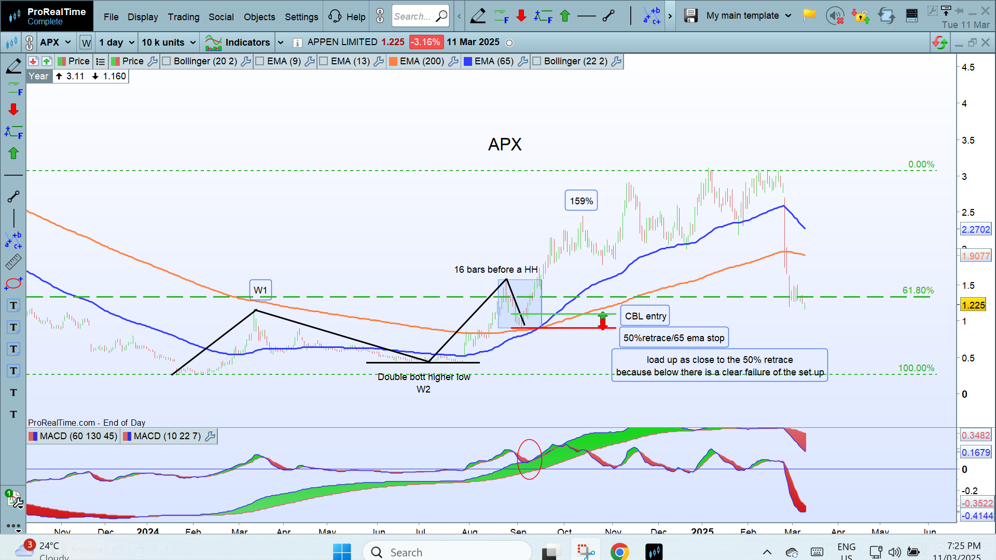
Task: Show hidden system tray icons chevron
Action: [767, 552]
